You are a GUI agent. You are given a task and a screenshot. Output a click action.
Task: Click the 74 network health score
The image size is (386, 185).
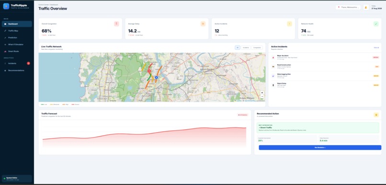coord(304,31)
